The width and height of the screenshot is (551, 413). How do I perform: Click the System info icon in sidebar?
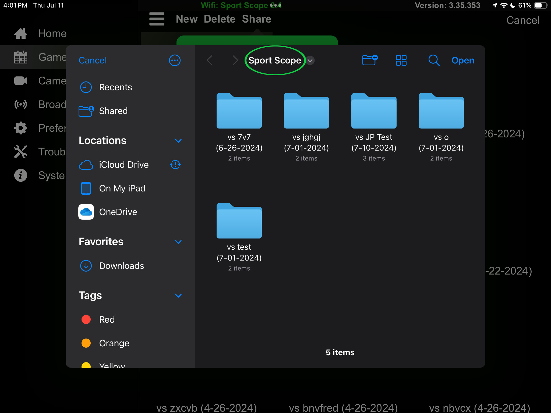point(21,175)
